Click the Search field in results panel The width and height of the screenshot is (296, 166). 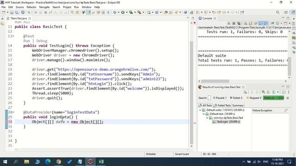(209, 98)
